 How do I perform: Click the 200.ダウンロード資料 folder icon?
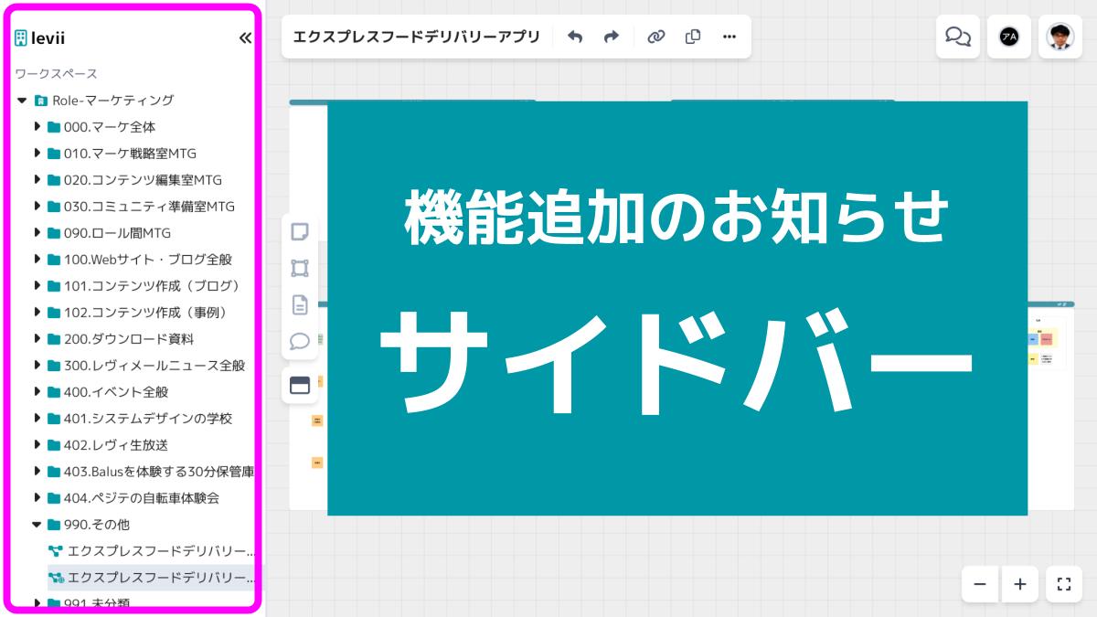click(x=54, y=339)
